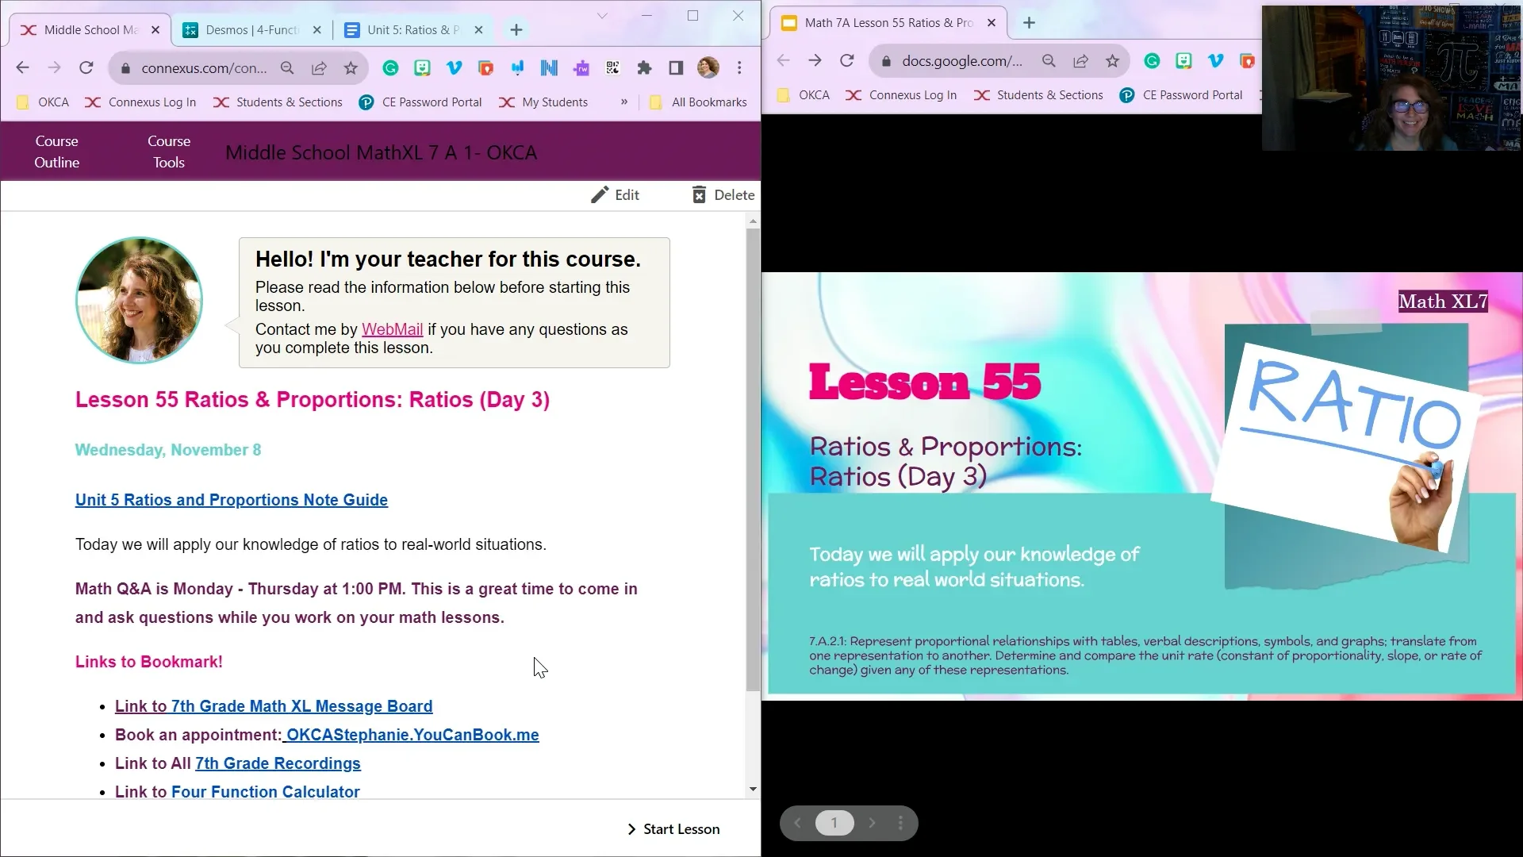Advance to the next slide with the arrow
Viewport: 1523px width, 857px height.
[x=873, y=823]
